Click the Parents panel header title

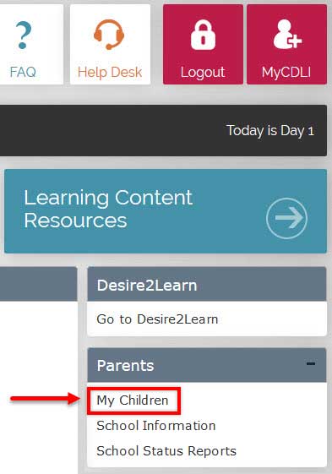coord(125,366)
